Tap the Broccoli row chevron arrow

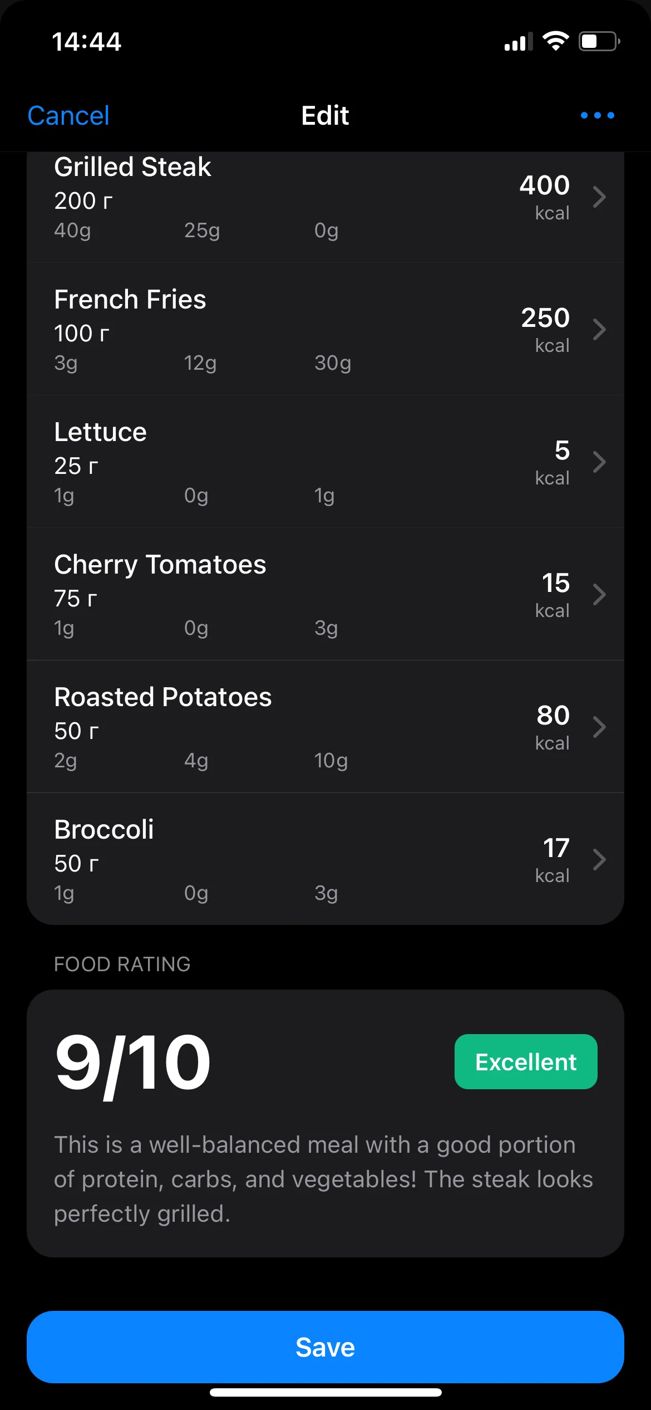[x=599, y=860]
